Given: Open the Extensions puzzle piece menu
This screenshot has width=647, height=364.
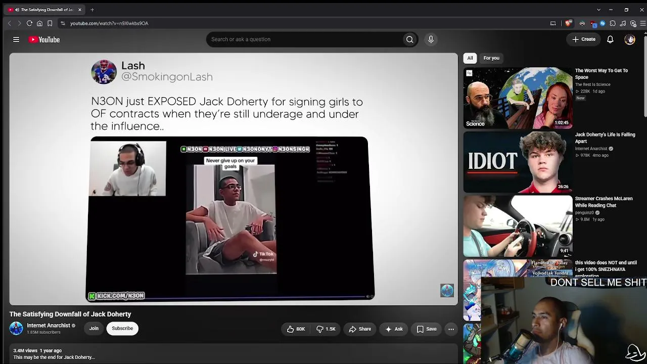Looking at the screenshot, I should (x=613, y=23).
